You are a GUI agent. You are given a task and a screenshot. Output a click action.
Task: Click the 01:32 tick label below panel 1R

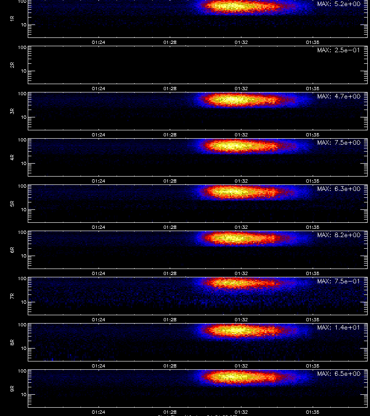pos(241,42)
